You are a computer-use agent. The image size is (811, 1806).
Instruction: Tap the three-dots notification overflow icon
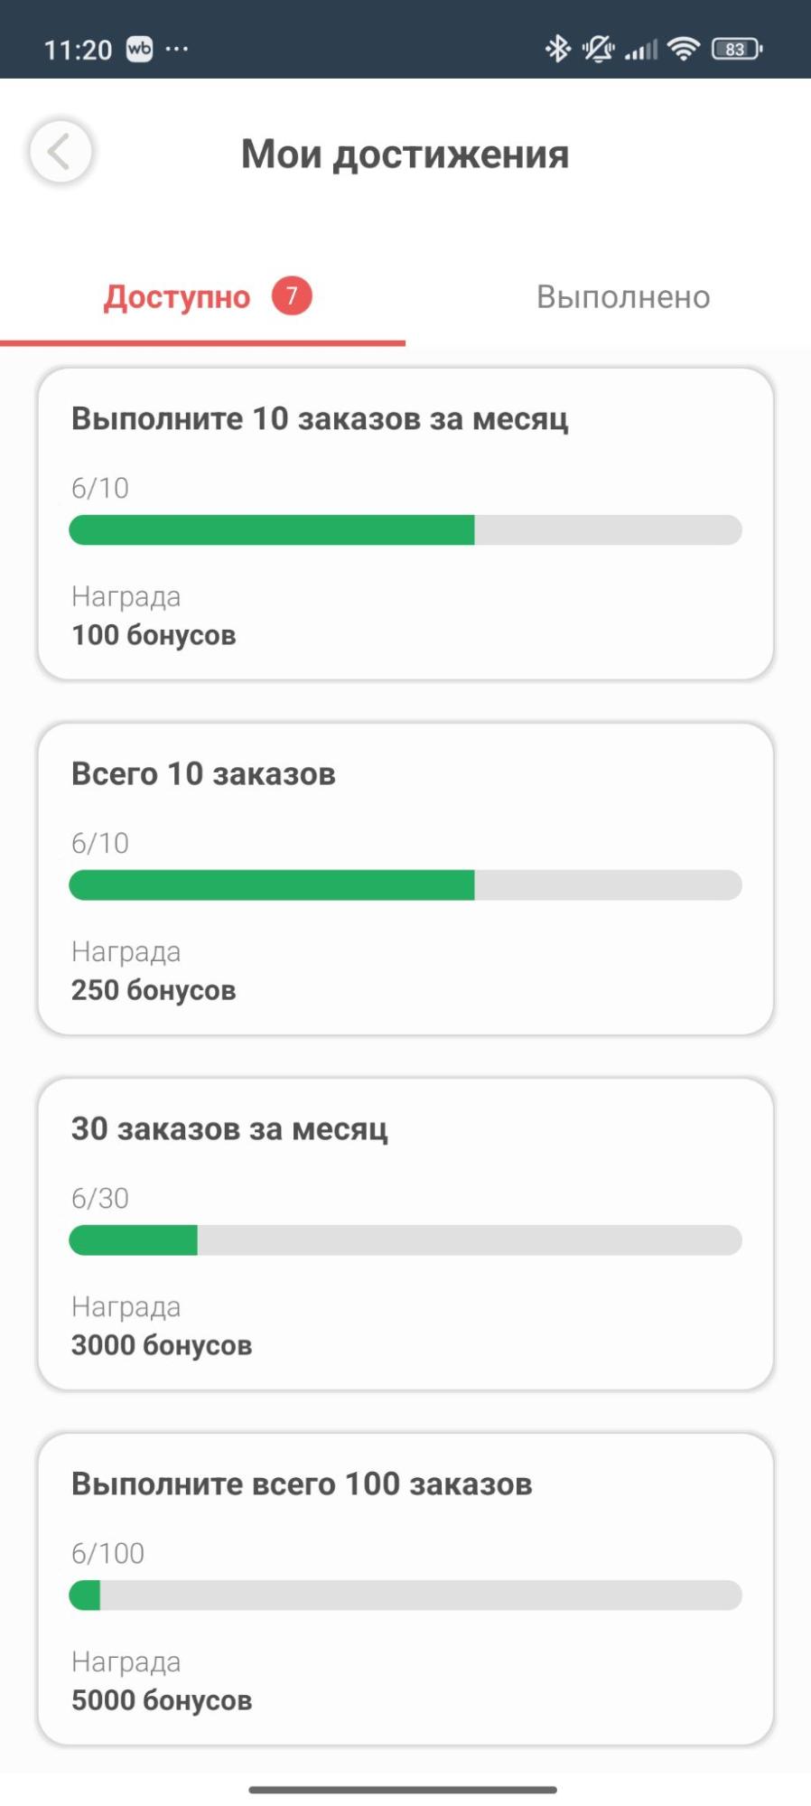(x=177, y=49)
